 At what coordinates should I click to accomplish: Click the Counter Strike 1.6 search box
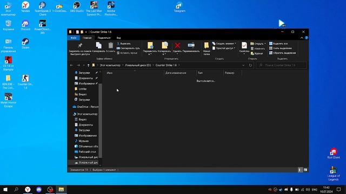click(282, 65)
